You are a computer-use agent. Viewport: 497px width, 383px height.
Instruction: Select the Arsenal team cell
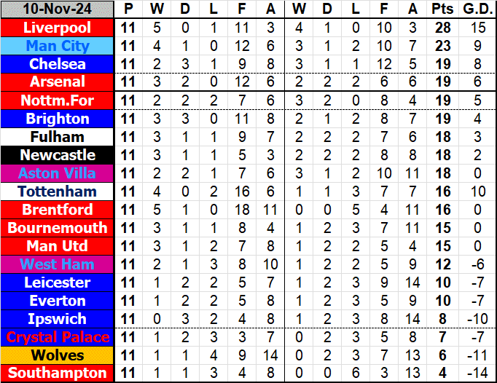tap(58, 82)
